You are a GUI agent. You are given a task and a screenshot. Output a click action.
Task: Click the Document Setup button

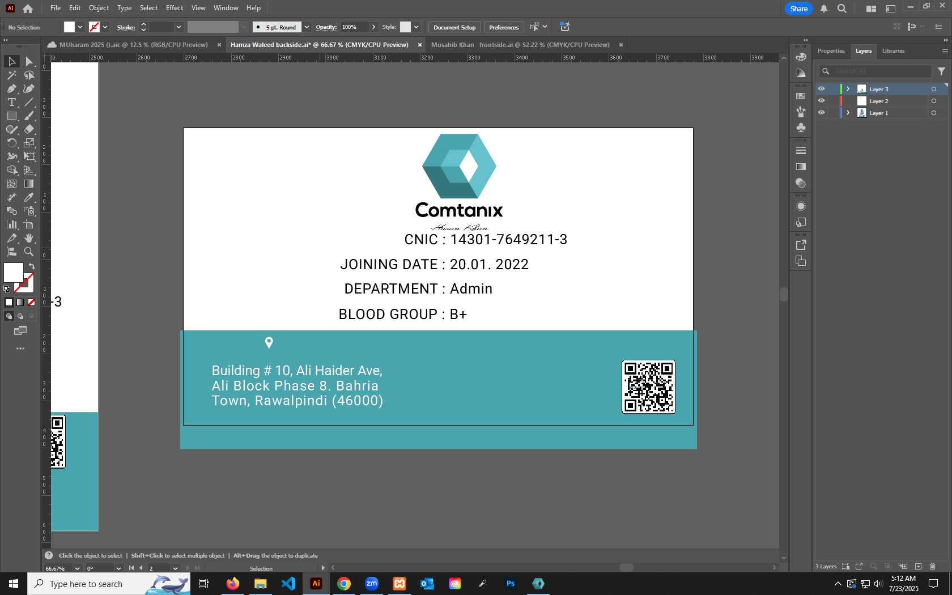[454, 27]
